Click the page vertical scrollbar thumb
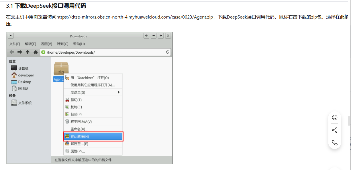This screenshot has height=170, width=351. (349, 121)
